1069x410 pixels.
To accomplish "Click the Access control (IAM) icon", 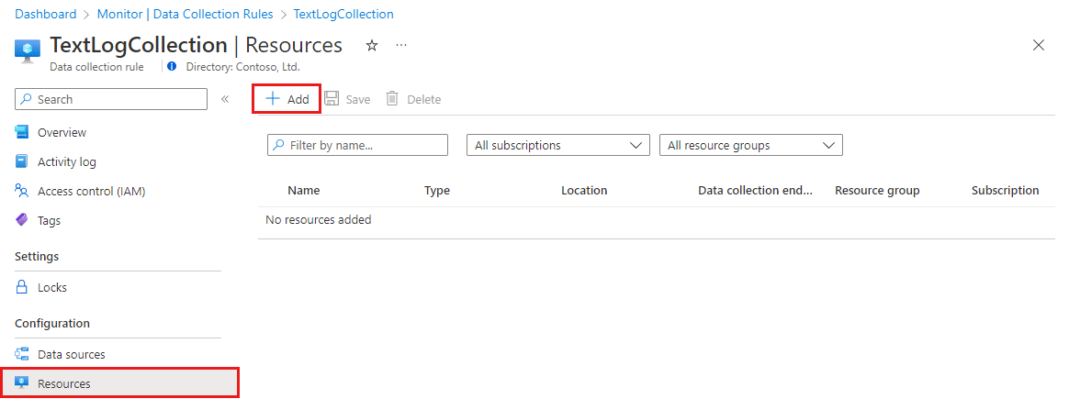I will pyautogui.click(x=22, y=191).
